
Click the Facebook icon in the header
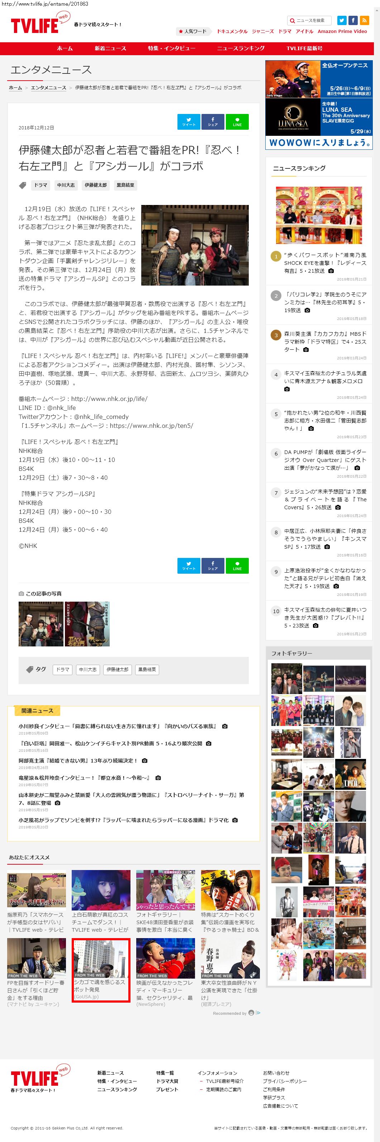point(353,20)
